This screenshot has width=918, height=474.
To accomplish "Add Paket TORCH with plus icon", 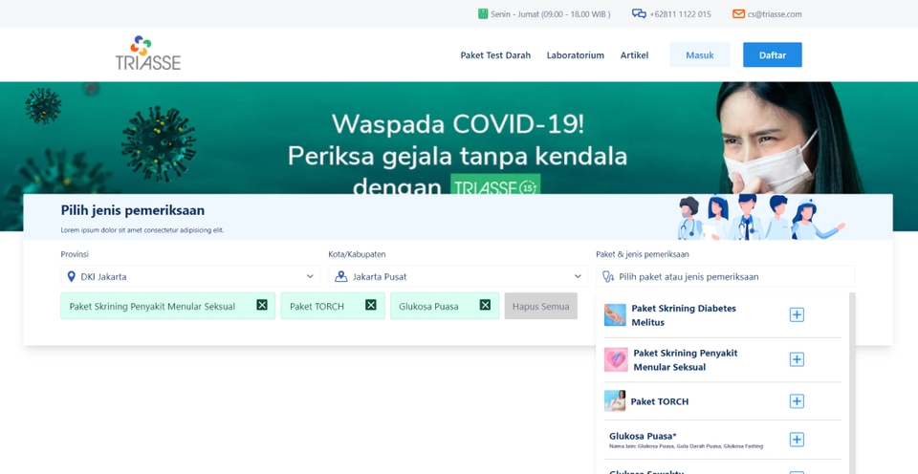I will [x=797, y=400].
